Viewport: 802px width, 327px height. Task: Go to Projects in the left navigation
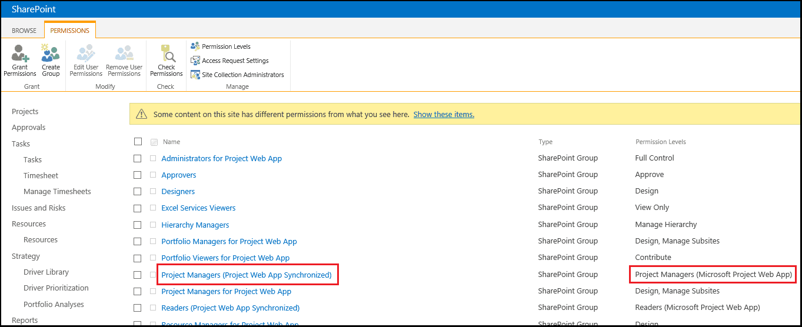(25, 111)
